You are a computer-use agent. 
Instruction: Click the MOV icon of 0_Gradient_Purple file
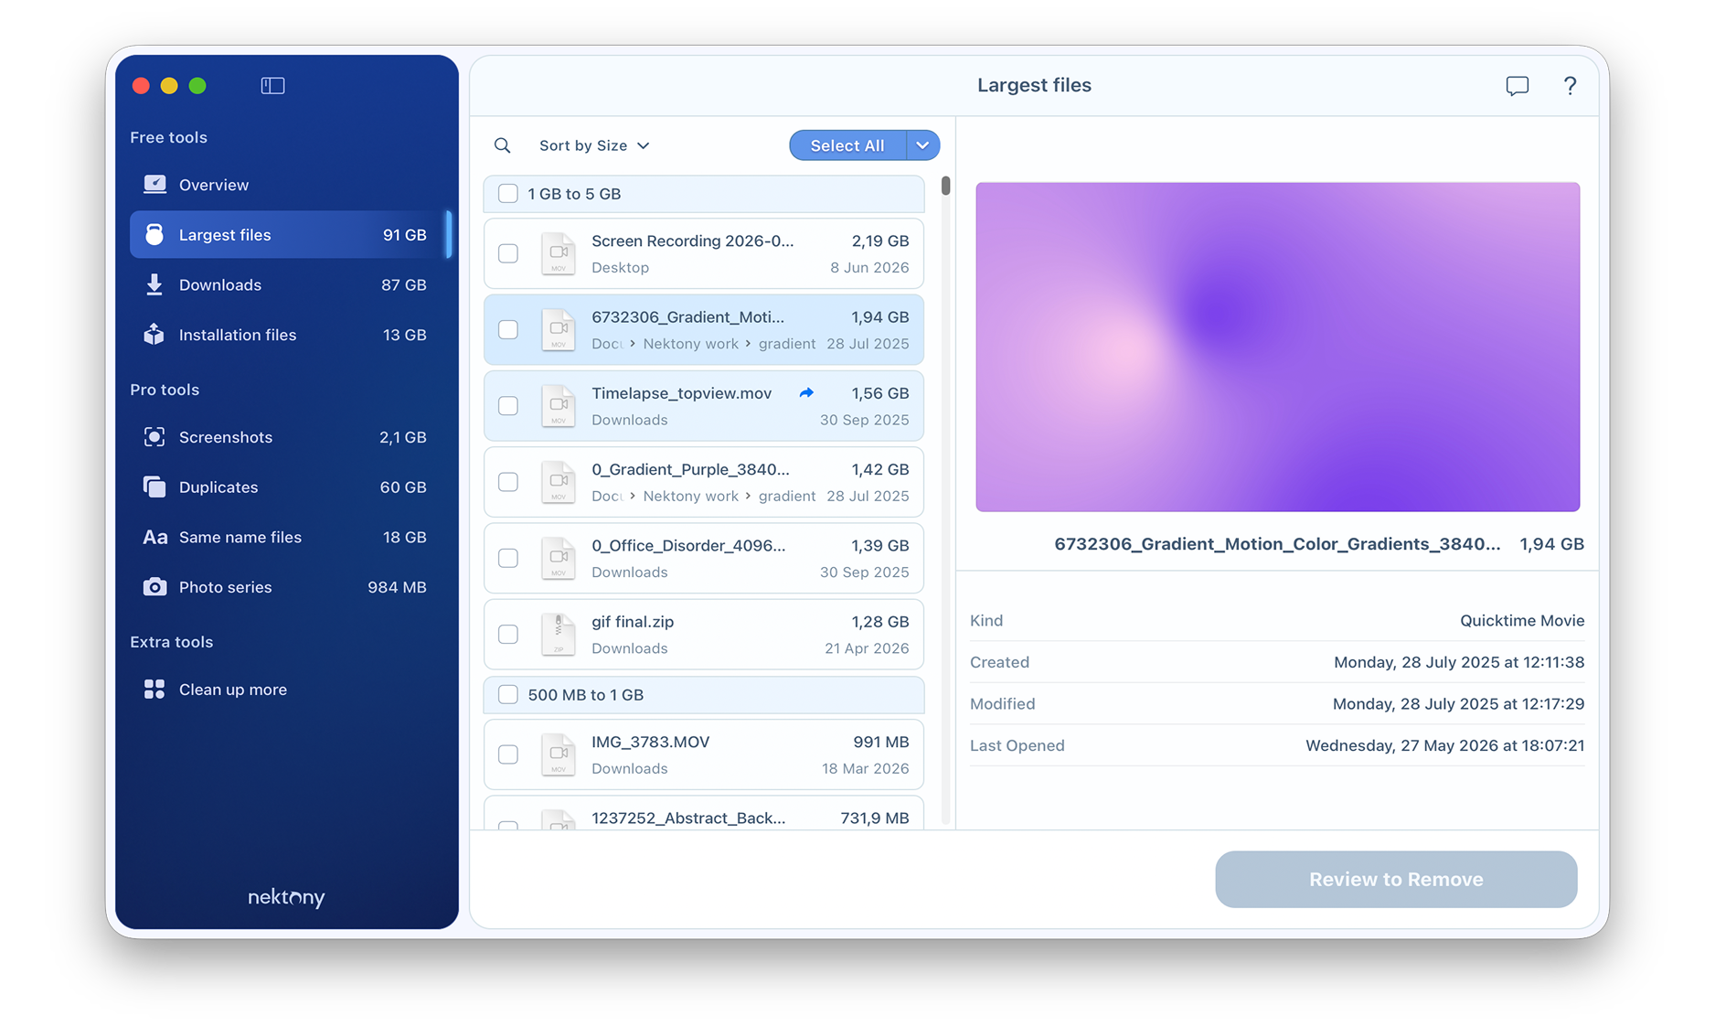(x=559, y=482)
